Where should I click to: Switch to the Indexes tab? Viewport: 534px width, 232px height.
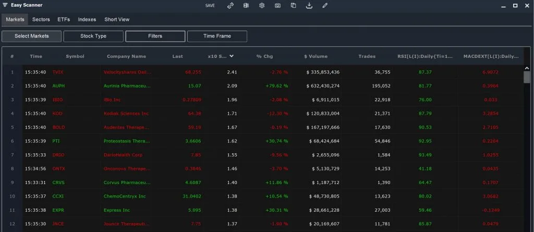click(x=87, y=19)
